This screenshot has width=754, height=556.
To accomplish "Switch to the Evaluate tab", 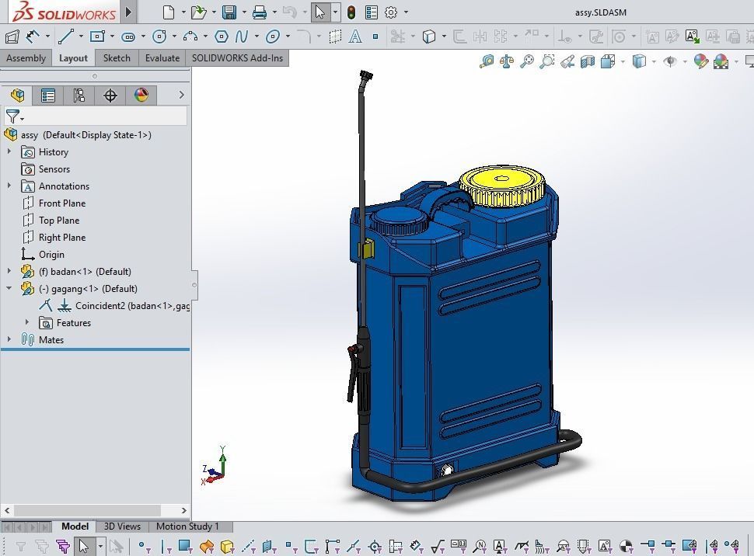I will pos(162,58).
